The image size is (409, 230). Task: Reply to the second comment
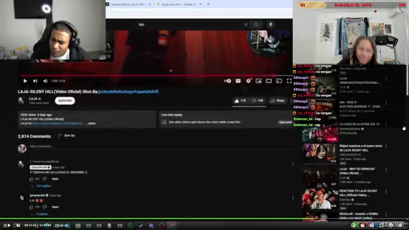pos(55,207)
